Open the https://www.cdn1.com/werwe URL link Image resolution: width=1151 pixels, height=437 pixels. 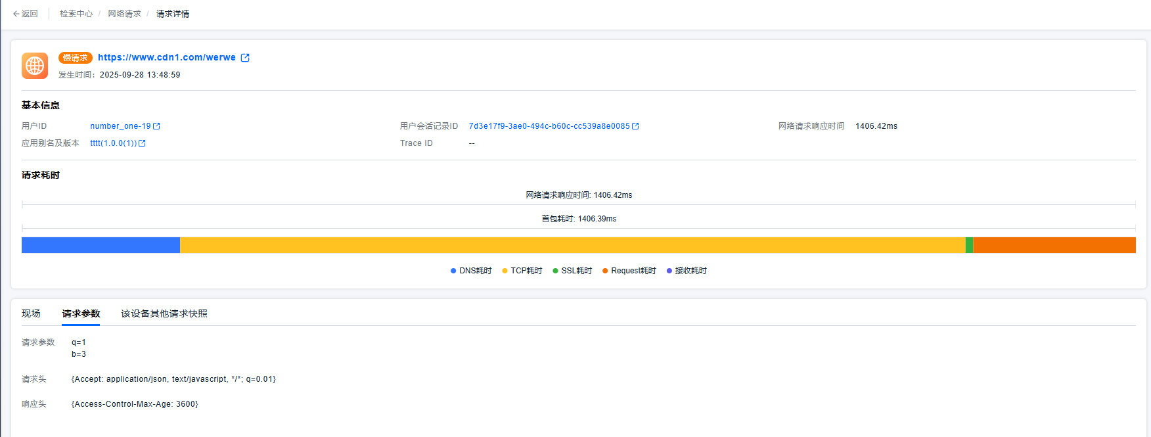point(167,58)
